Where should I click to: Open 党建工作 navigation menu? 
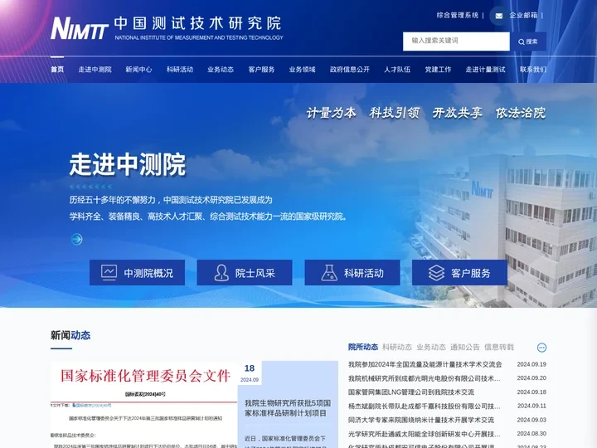tap(438, 70)
